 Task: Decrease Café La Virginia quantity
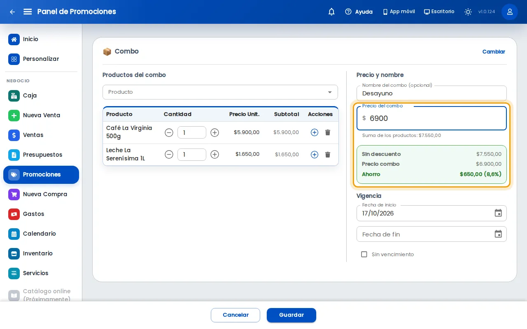point(169,132)
